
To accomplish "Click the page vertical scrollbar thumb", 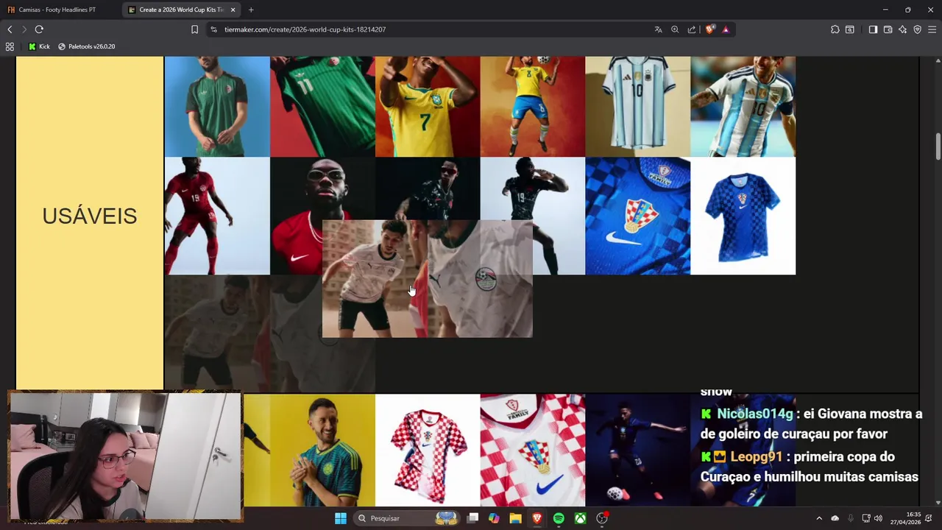I will click(938, 146).
